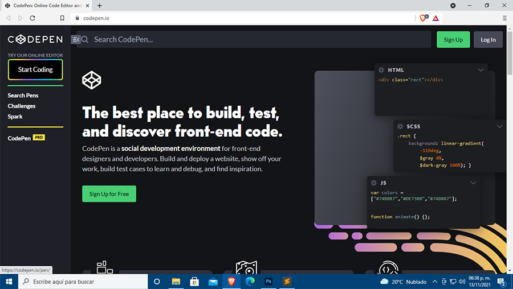Focus the Search CodePen field
513x289 pixels.
[254, 39]
